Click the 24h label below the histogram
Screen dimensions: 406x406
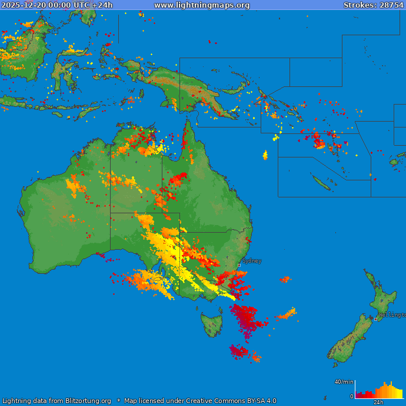coord(378,402)
